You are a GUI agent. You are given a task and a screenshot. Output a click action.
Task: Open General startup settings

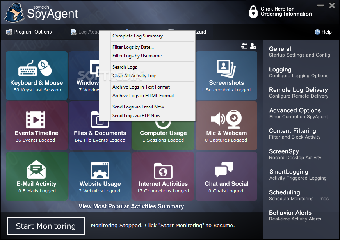[x=299, y=52]
